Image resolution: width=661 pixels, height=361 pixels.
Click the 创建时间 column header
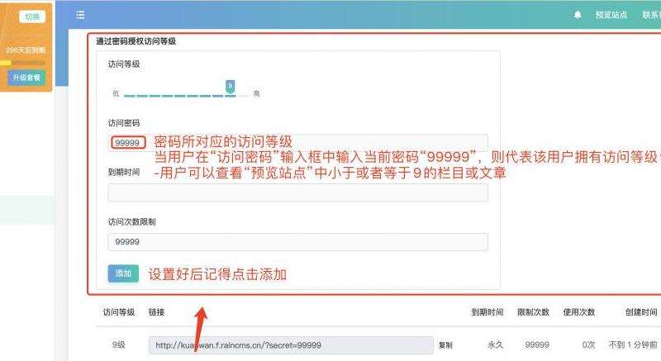tap(641, 312)
